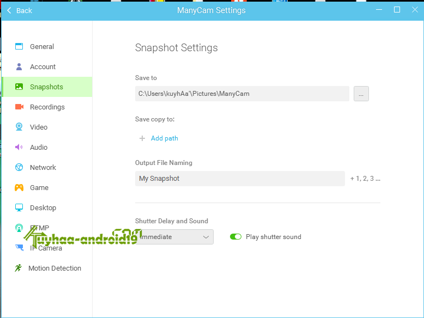Click Add path link
The width and height of the screenshot is (424, 318).
pyautogui.click(x=165, y=138)
